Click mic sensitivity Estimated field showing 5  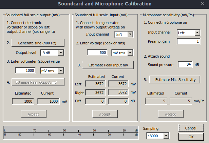pyautogui.click(x=156, y=101)
